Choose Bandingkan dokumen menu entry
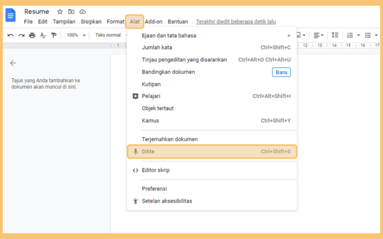The width and height of the screenshot is (383, 239). [x=212, y=72]
